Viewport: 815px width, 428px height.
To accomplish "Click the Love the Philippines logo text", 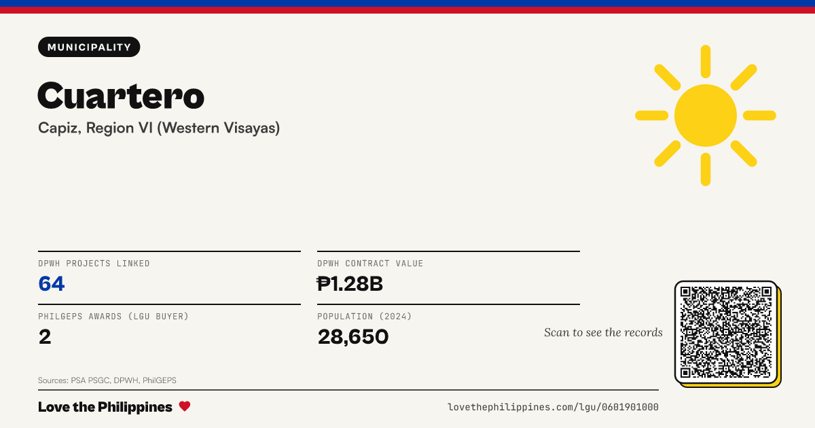I will pyautogui.click(x=105, y=407).
